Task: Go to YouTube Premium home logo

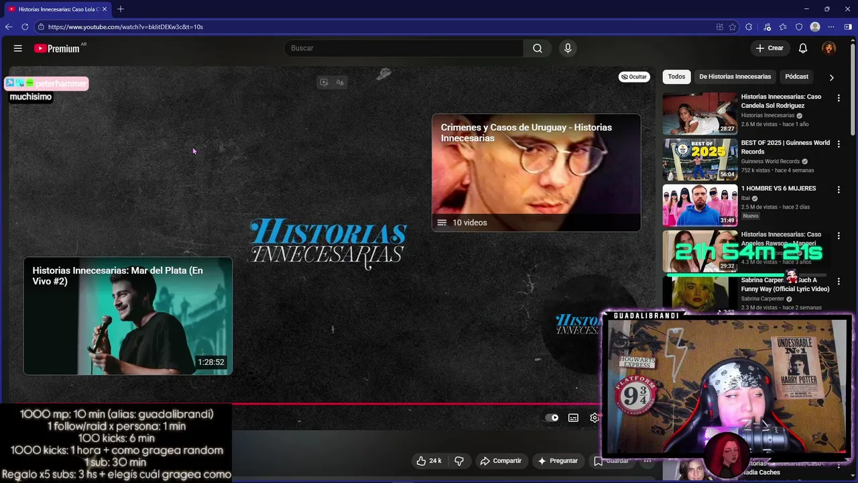Action: (57, 48)
